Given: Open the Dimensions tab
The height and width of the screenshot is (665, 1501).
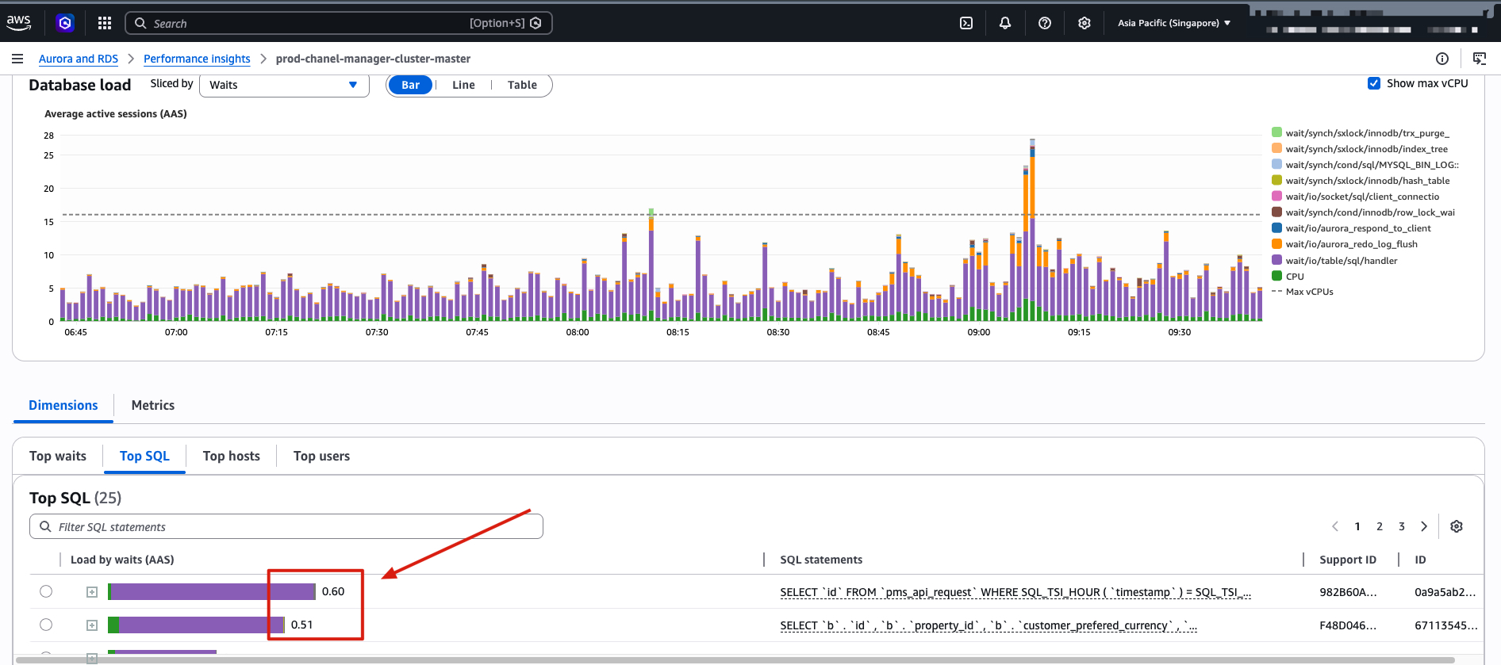Looking at the screenshot, I should tap(63, 405).
